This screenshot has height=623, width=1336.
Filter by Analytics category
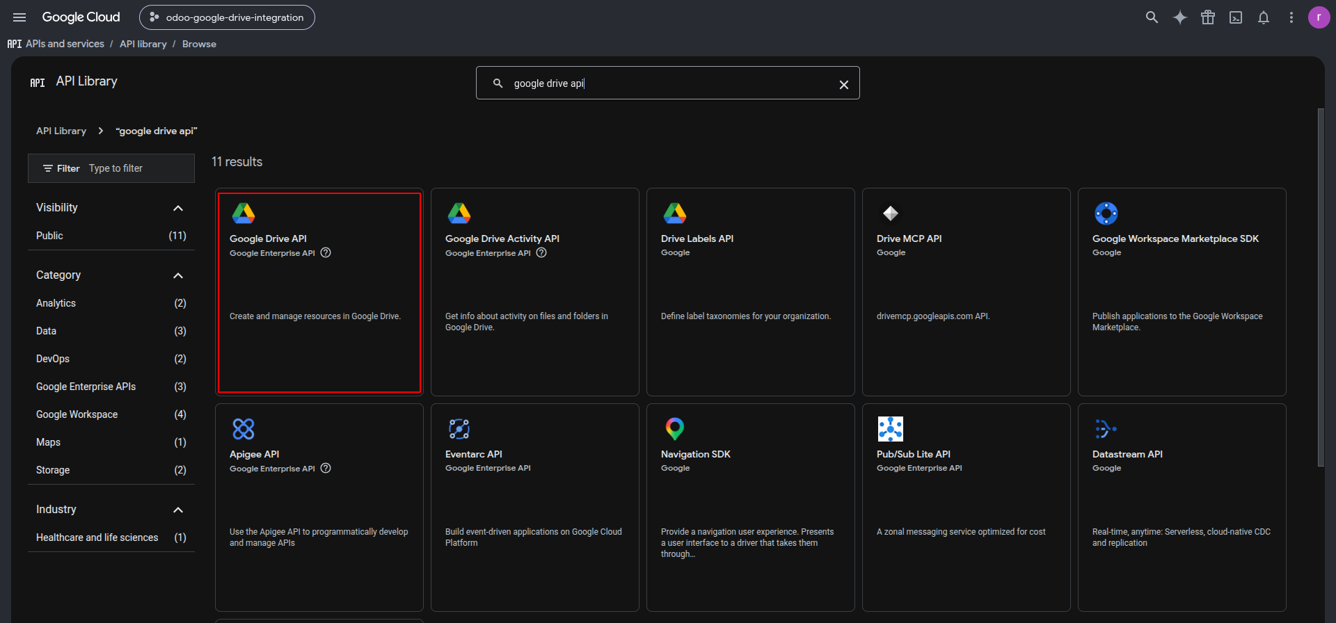(111, 303)
